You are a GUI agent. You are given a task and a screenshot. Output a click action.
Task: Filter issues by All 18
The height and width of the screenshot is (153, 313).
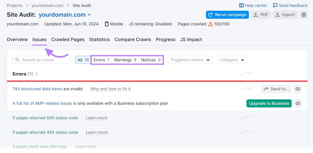point(83,60)
